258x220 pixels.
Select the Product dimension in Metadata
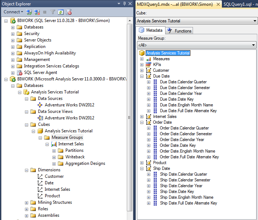160,163
